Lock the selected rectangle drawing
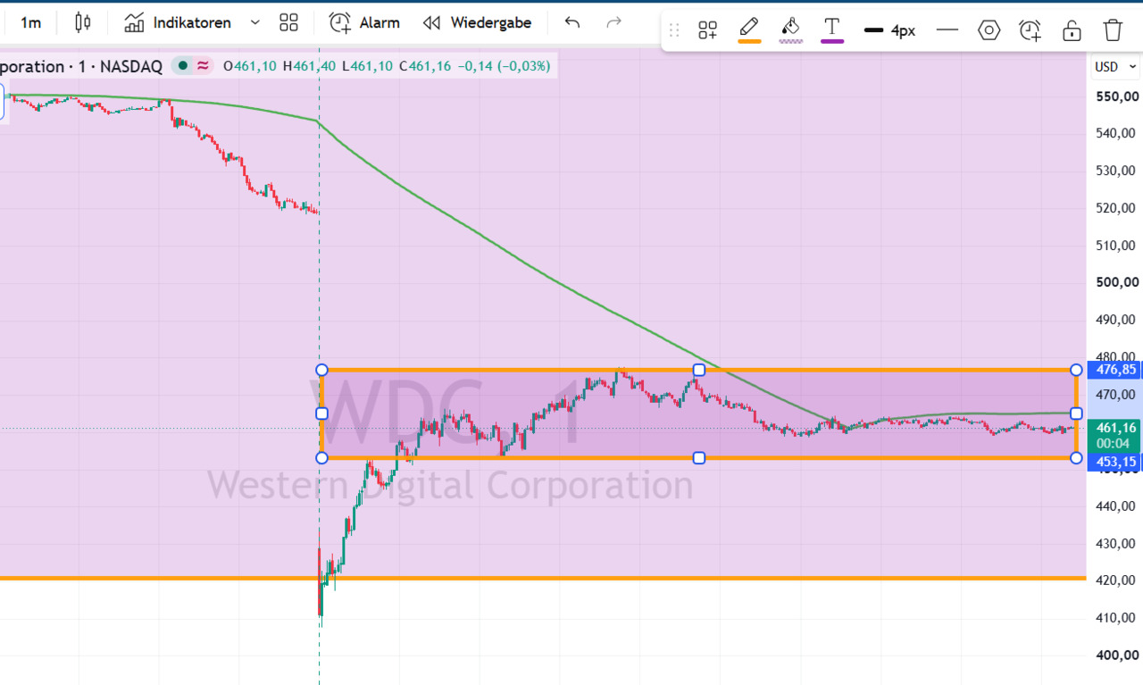The height and width of the screenshot is (685, 1143). coord(1072,30)
